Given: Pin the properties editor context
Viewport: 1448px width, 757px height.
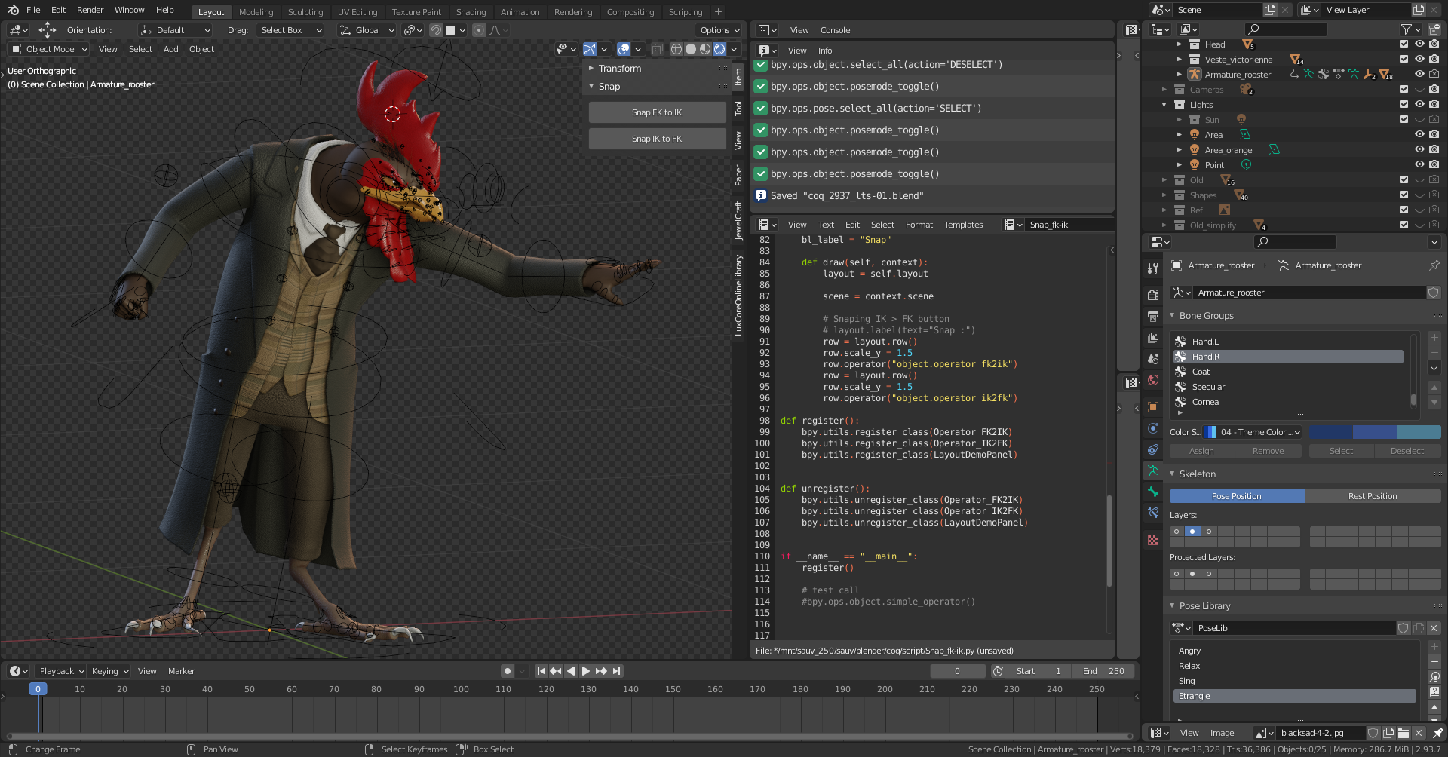Looking at the screenshot, I should click(x=1434, y=265).
